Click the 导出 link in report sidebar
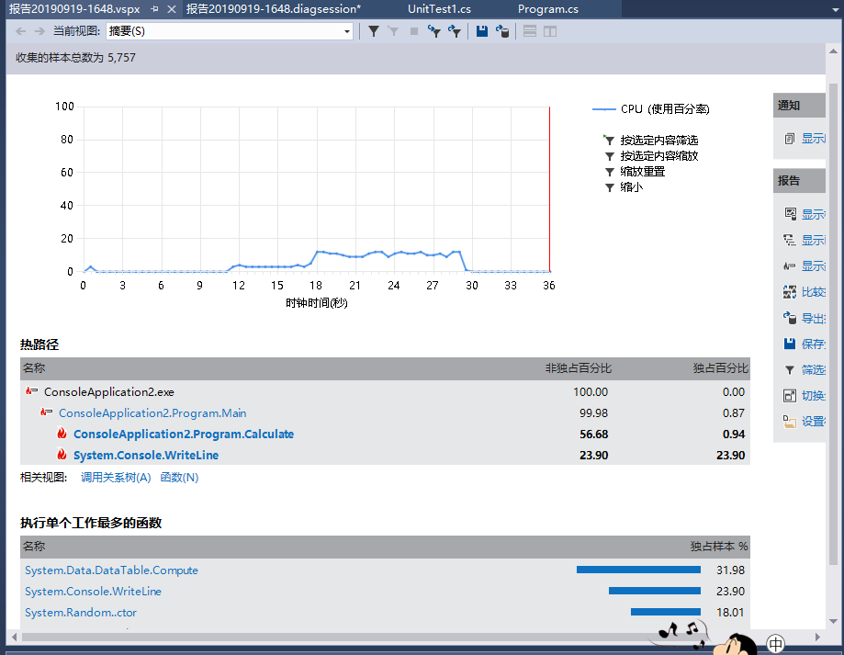 point(813,318)
